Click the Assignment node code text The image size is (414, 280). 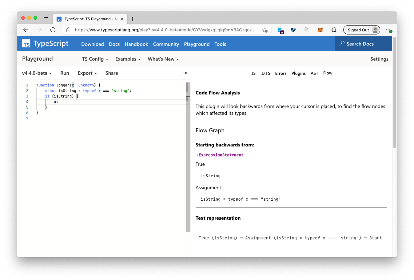click(x=241, y=199)
